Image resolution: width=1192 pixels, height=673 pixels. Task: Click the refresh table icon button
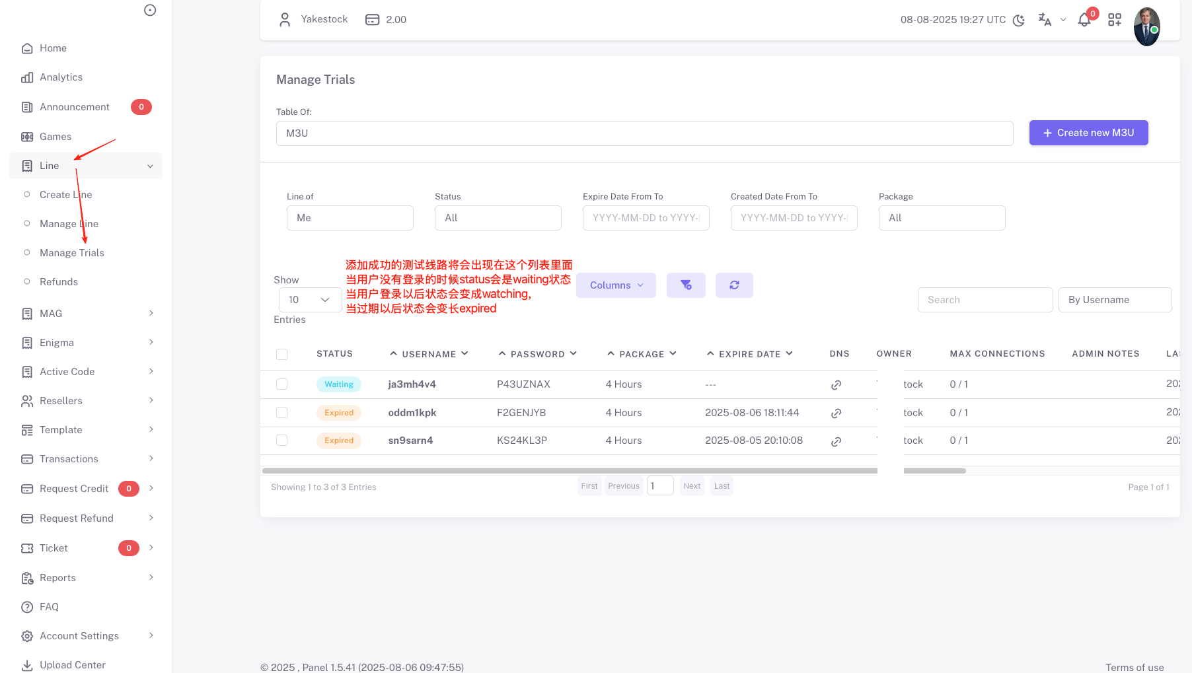[734, 285]
